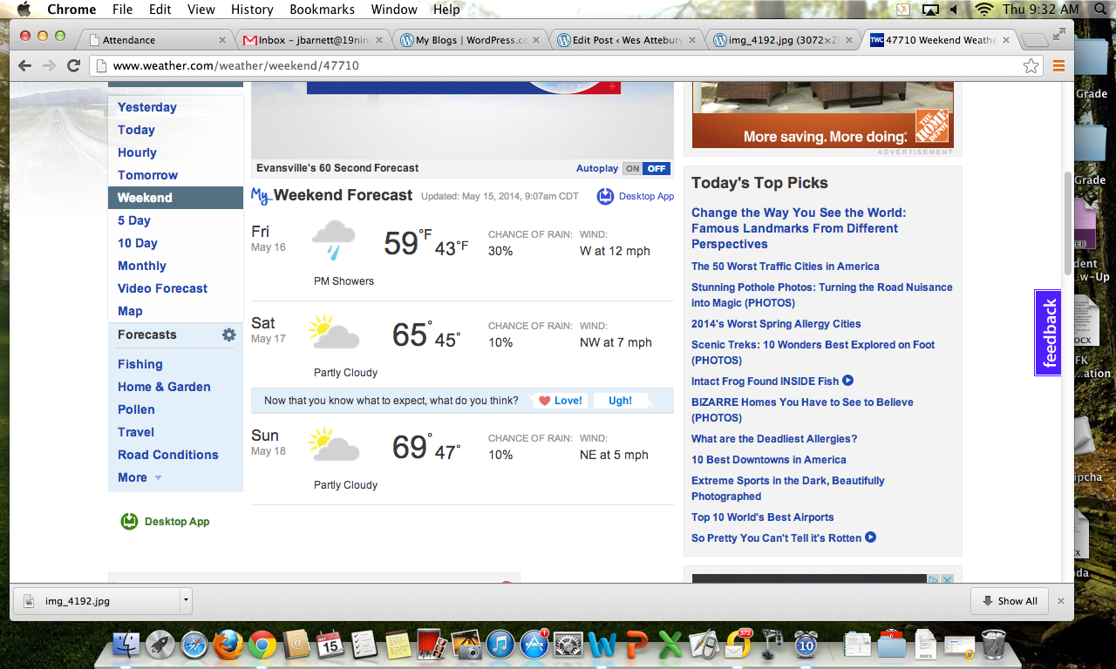
Task: Click the play icon after Intact Frog headline
Action: coord(847,381)
